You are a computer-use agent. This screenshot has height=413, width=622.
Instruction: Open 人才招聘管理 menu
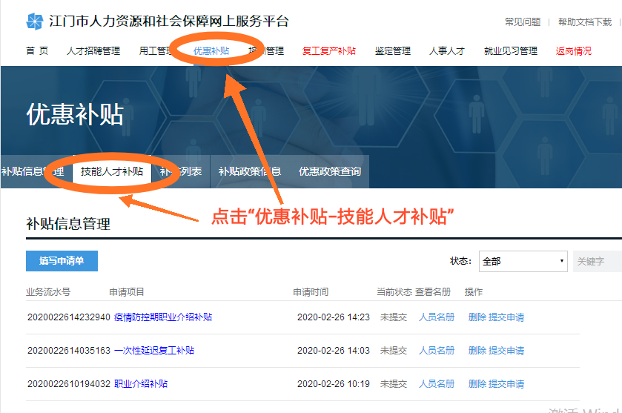tap(93, 50)
